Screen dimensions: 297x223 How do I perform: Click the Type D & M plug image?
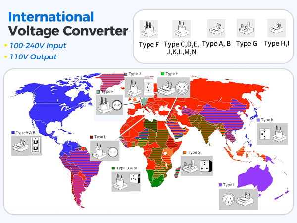pyautogui.click(x=126, y=182)
